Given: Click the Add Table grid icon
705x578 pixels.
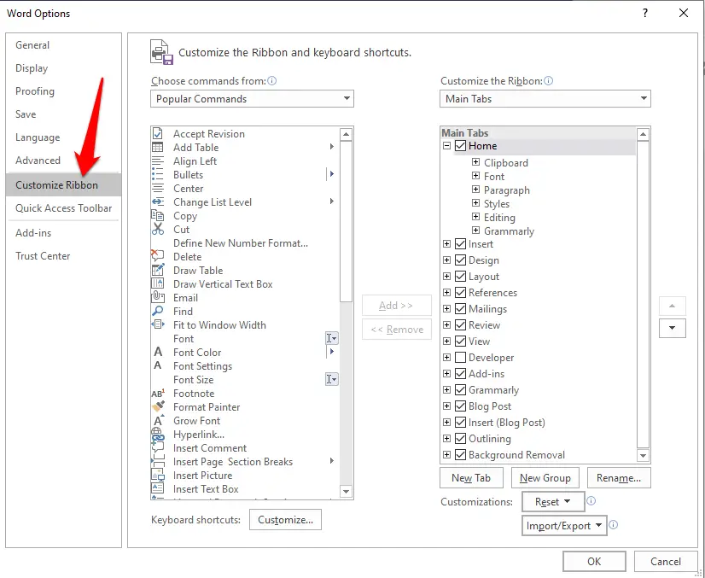Looking at the screenshot, I should point(157,147).
